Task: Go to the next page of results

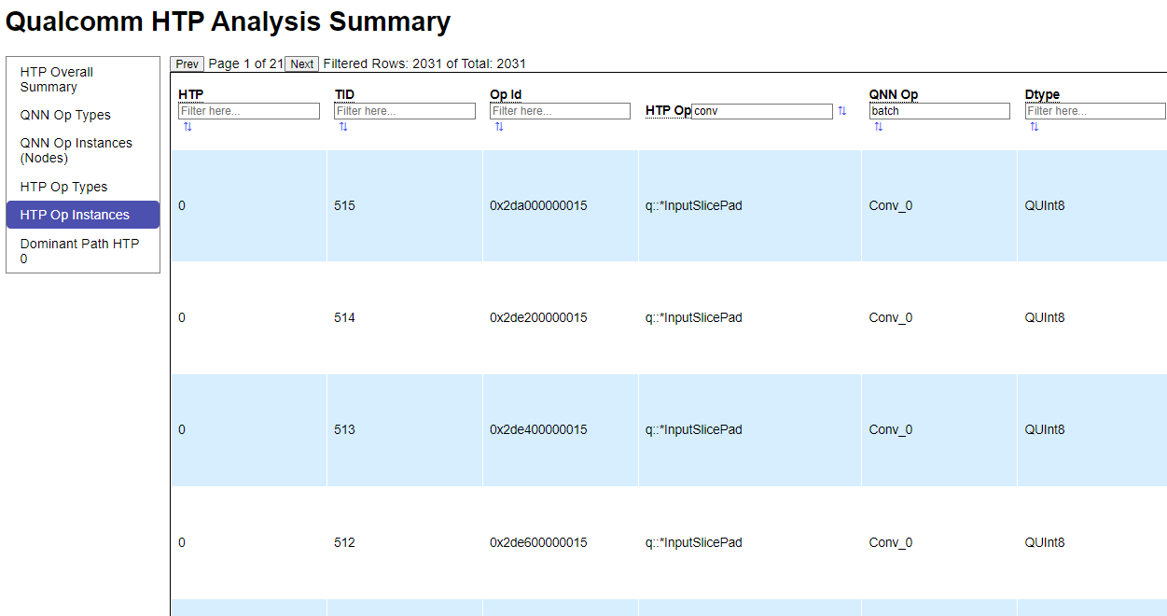Action: click(x=300, y=63)
